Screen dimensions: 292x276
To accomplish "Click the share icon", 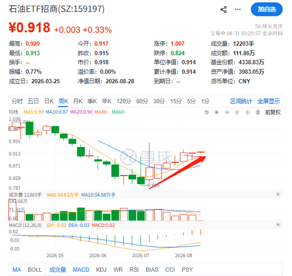I will click(223, 9).
